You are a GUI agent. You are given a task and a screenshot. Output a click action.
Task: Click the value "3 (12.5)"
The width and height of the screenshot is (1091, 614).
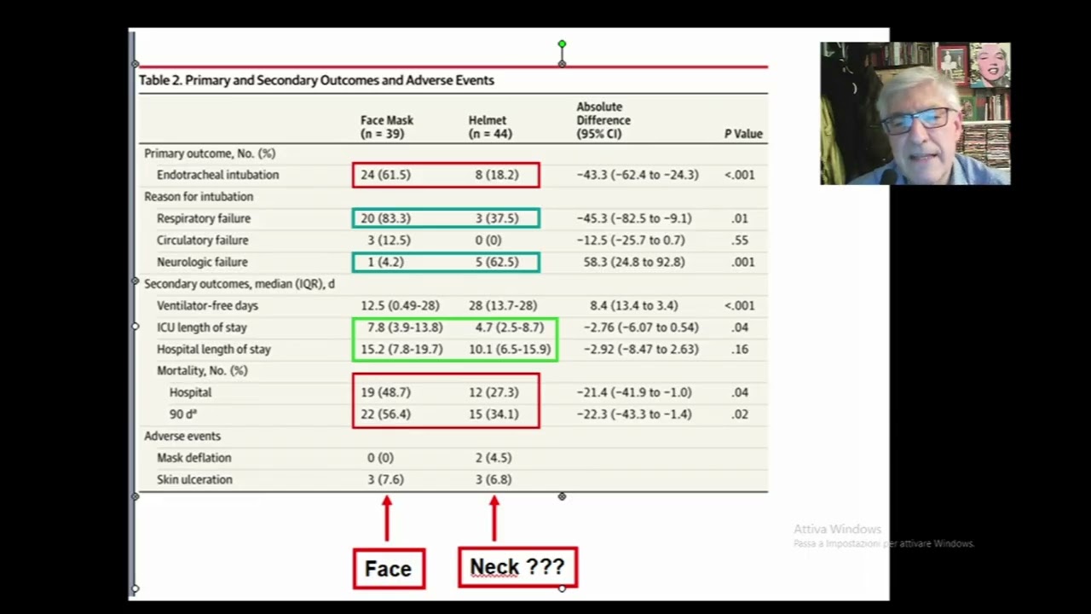389,240
